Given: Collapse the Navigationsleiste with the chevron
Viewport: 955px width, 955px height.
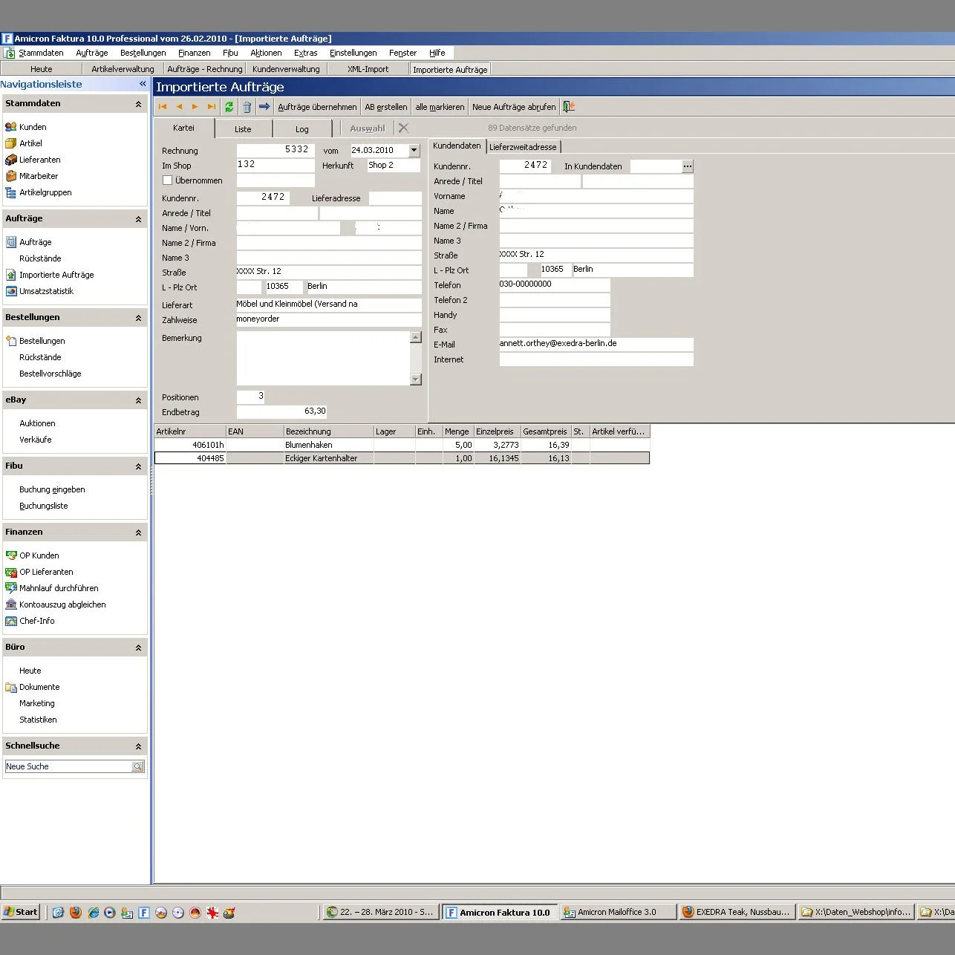Looking at the screenshot, I should pos(142,84).
